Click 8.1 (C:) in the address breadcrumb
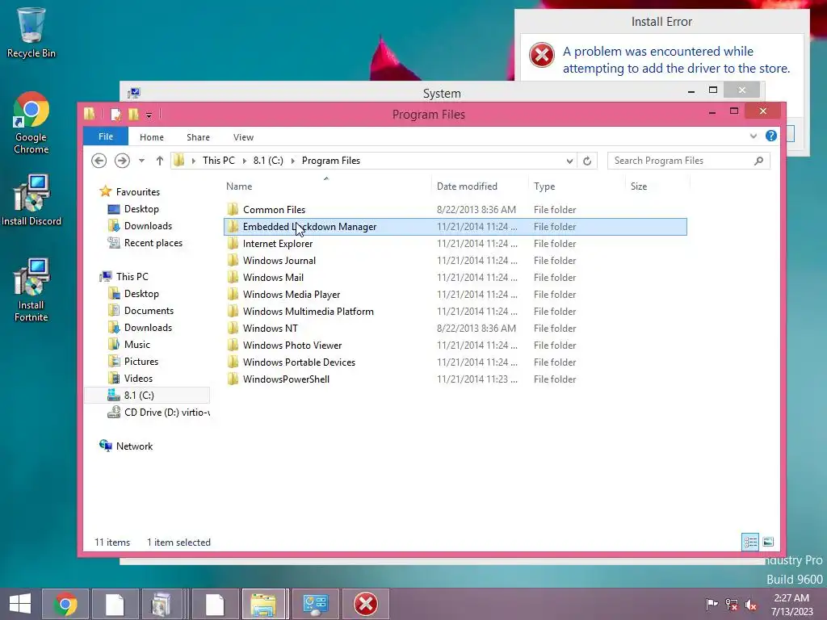Image resolution: width=827 pixels, height=620 pixels. pyautogui.click(x=268, y=161)
